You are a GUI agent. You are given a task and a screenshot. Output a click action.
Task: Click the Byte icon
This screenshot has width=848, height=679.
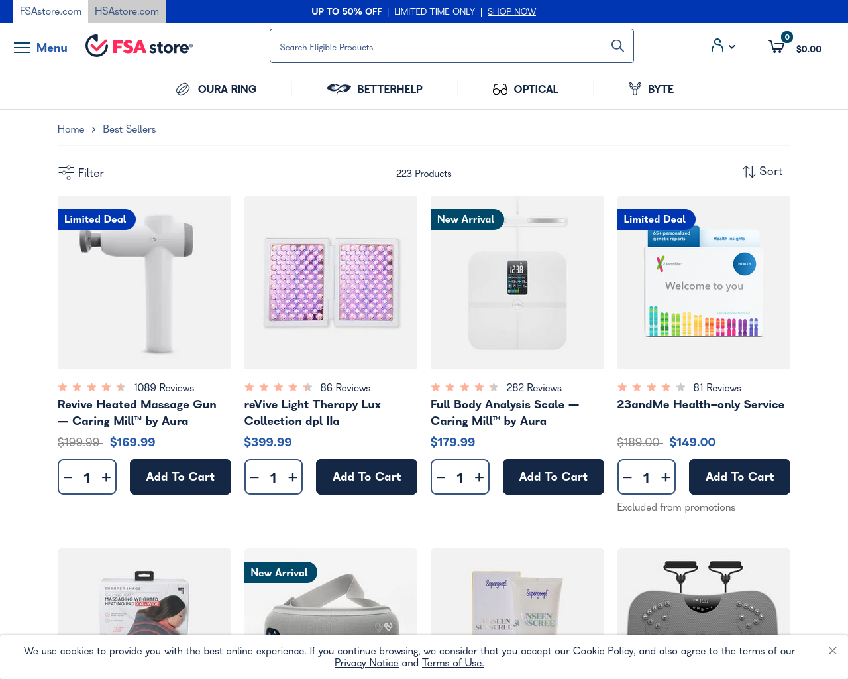click(635, 89)
